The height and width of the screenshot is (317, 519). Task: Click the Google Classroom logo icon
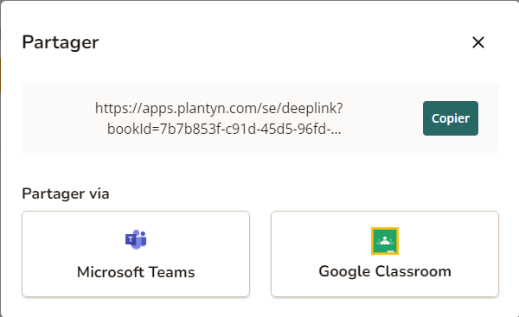(x=385, y=241)
